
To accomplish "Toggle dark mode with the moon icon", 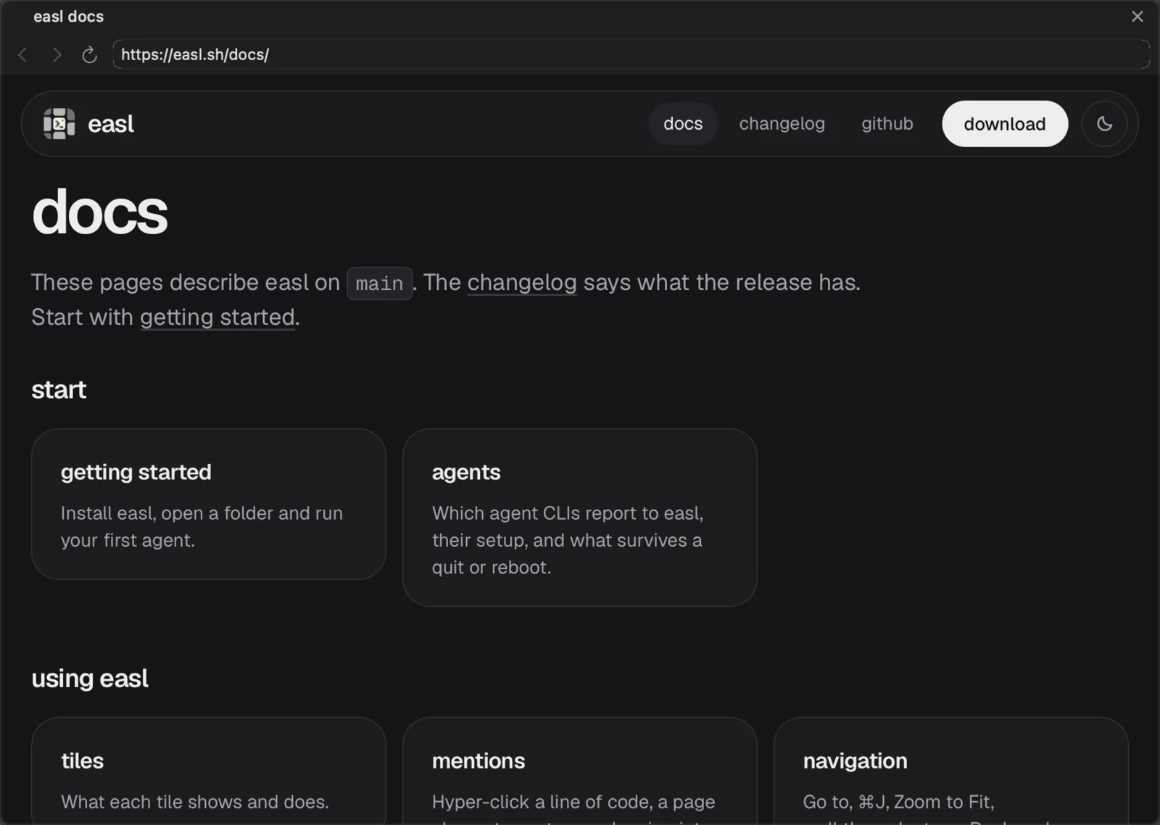I will click(1104, 124).
